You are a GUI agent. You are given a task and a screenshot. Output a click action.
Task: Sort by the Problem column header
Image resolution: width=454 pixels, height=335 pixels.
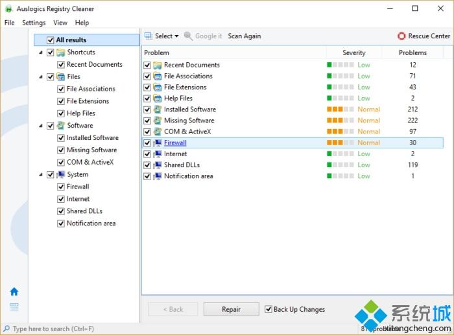coord(234,52)
